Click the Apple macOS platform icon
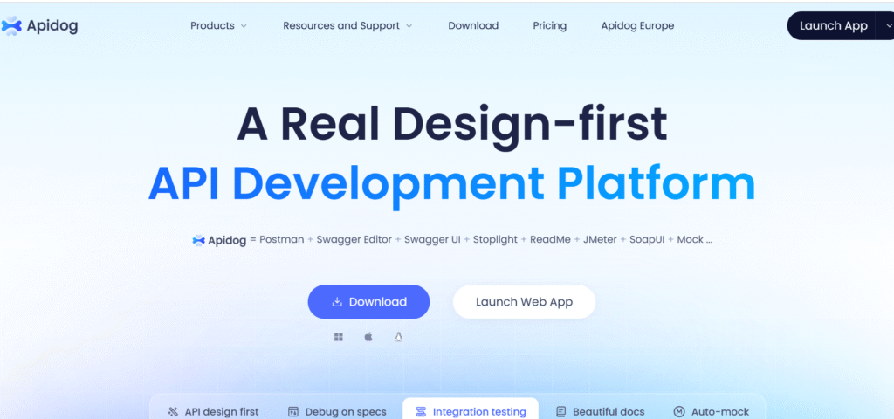This screenshot has height=419, width=894. [368, 337]
